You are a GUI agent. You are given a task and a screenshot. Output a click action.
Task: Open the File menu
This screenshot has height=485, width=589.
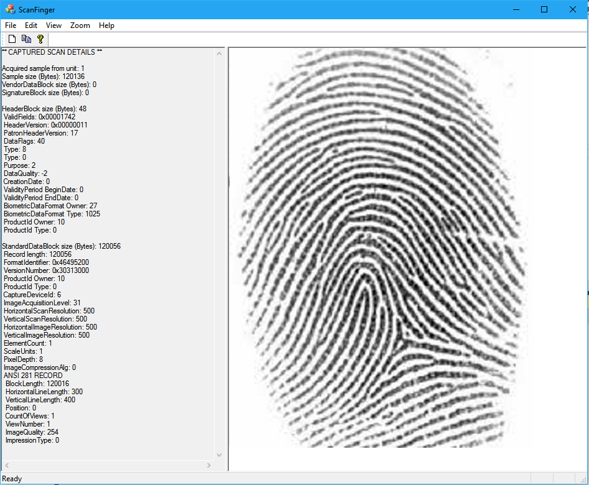coord(11,25)
